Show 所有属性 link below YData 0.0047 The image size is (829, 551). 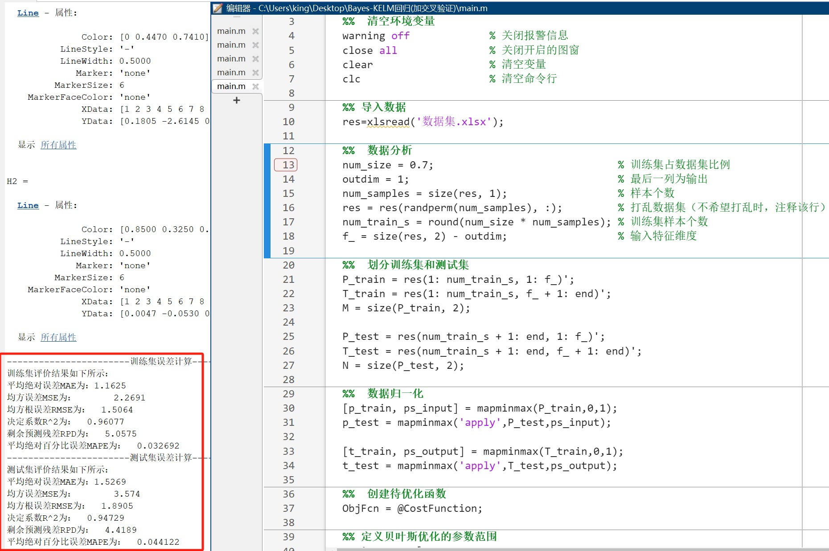pos(58,337)
